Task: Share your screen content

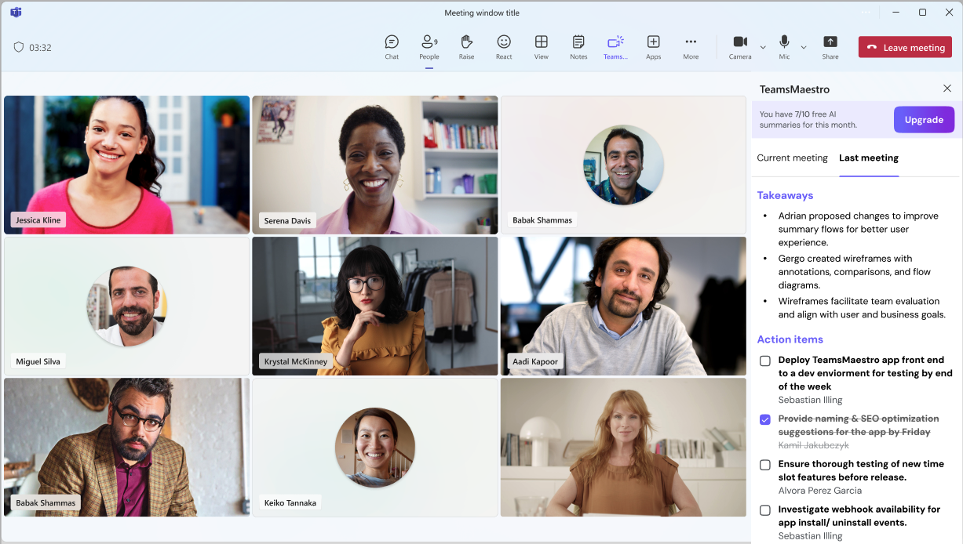Action: (830, 47)
